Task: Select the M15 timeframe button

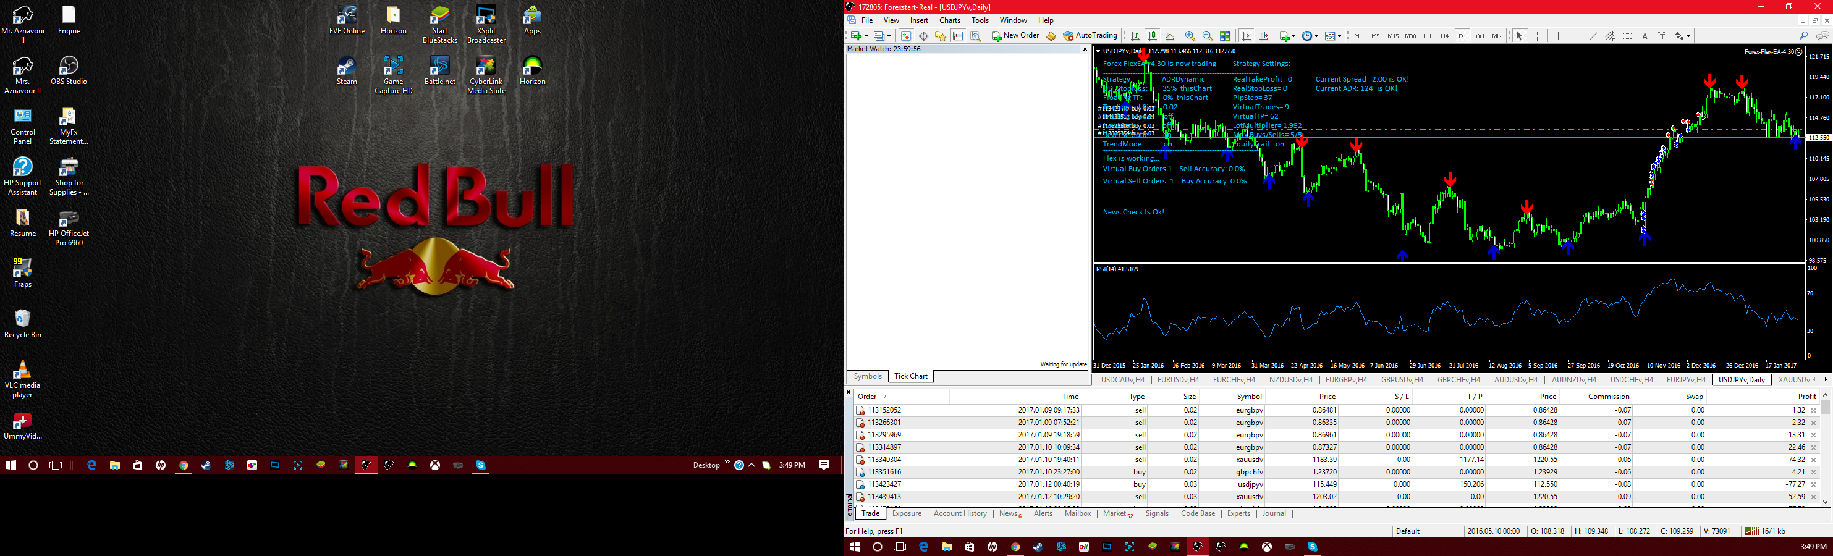Action: click(x=1393, y=36)
